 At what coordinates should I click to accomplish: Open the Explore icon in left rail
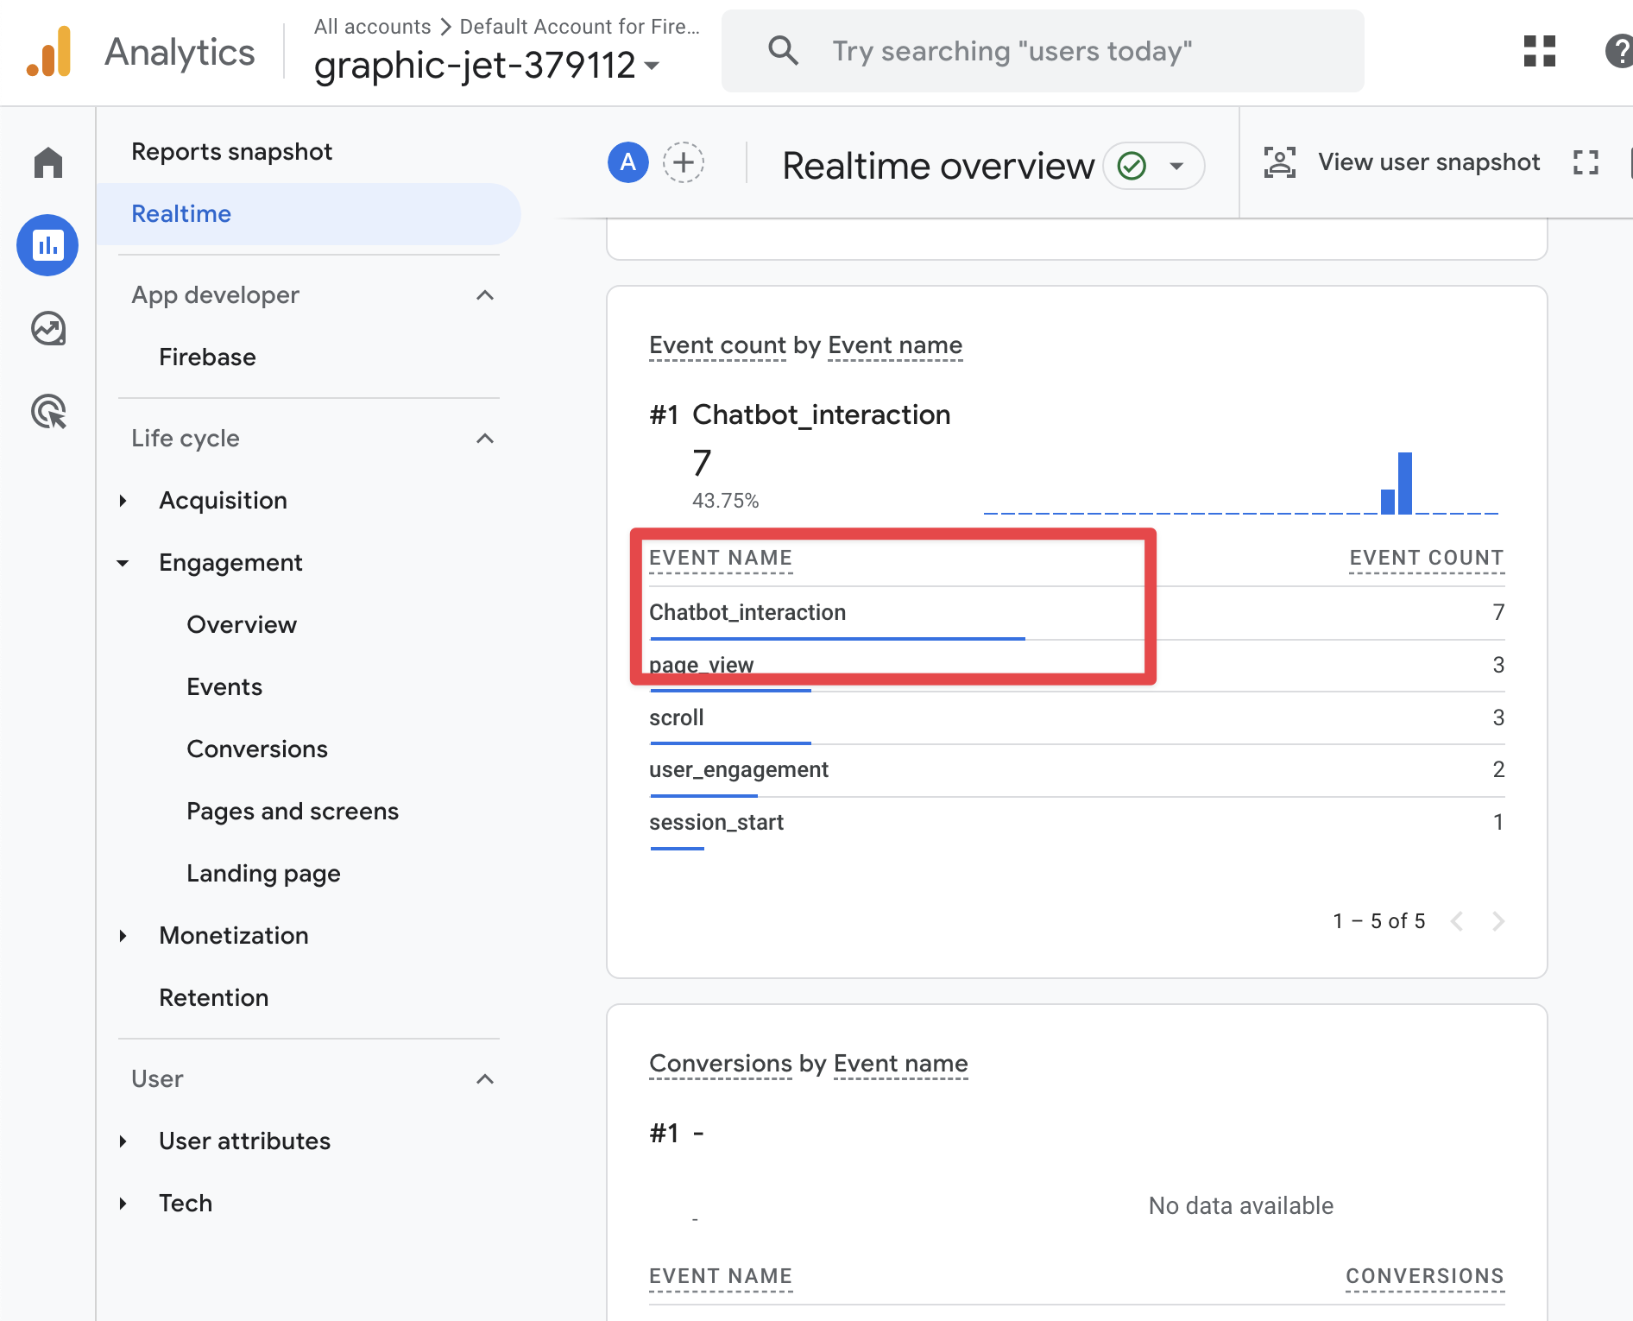point(48,328)
